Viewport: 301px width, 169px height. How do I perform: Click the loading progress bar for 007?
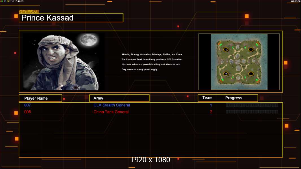pyautogui.click(x=252, y=105)
